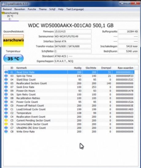Click the blue status icon for Write Error Rate

coord(6,132)
